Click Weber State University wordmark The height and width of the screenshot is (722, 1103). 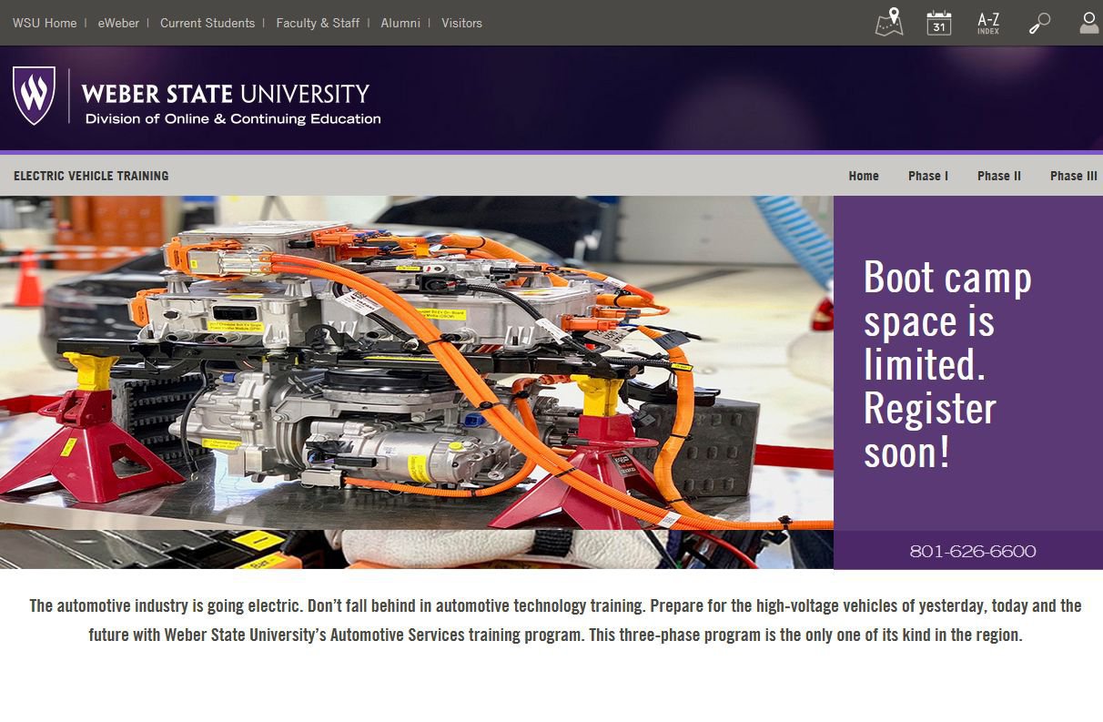(x=226, y=94)
